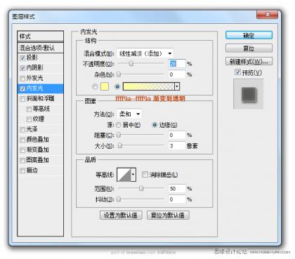295x259 pixels.
Task: Click the 新建样式(W)... button
Action: click(249, 62)
